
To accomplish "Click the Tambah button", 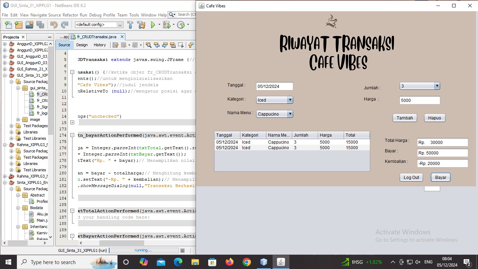I will coord(405,118).
